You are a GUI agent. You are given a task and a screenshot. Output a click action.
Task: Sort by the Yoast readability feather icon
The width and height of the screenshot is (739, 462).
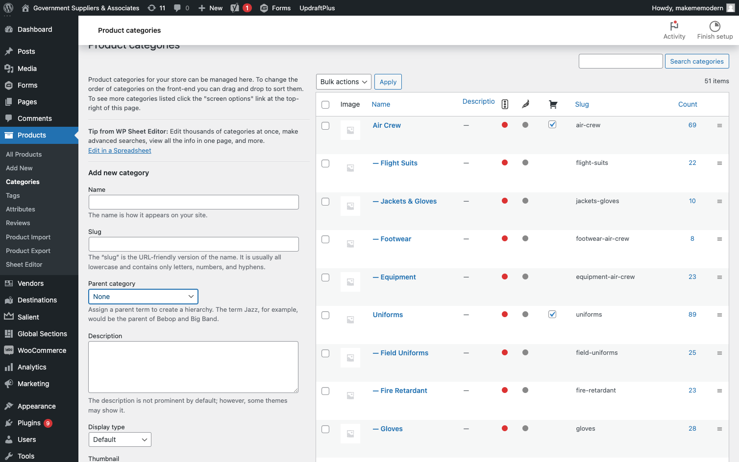(525, 104)
